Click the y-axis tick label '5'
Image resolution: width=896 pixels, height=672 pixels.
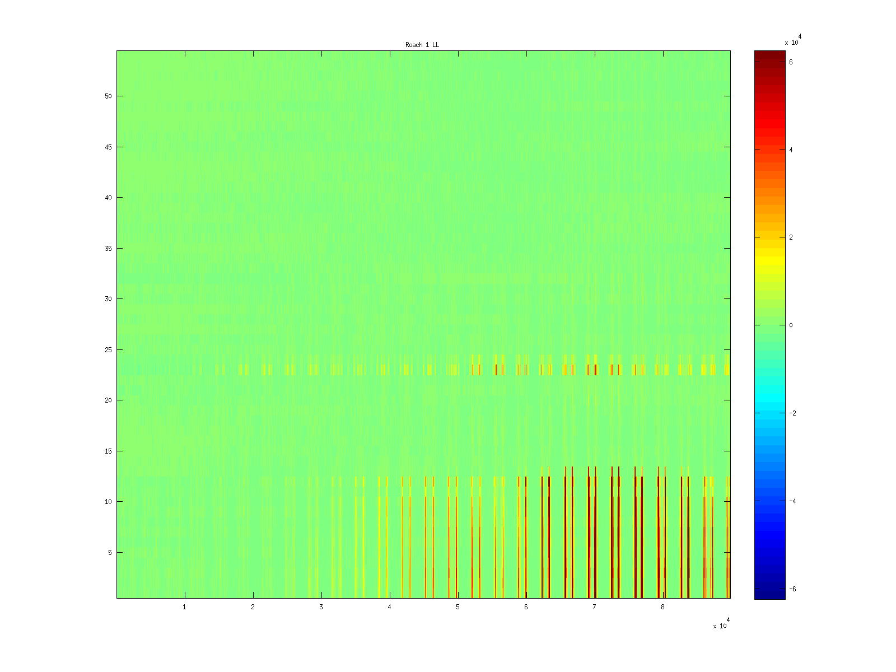point(110,553)
